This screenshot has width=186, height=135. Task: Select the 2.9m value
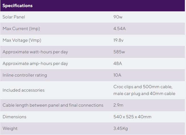tap(118, 105)
